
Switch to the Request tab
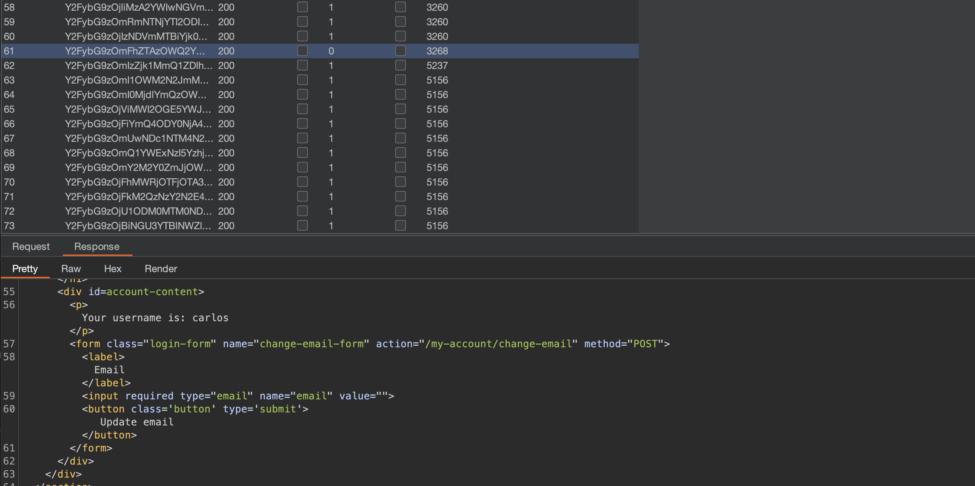coord(31,246)
